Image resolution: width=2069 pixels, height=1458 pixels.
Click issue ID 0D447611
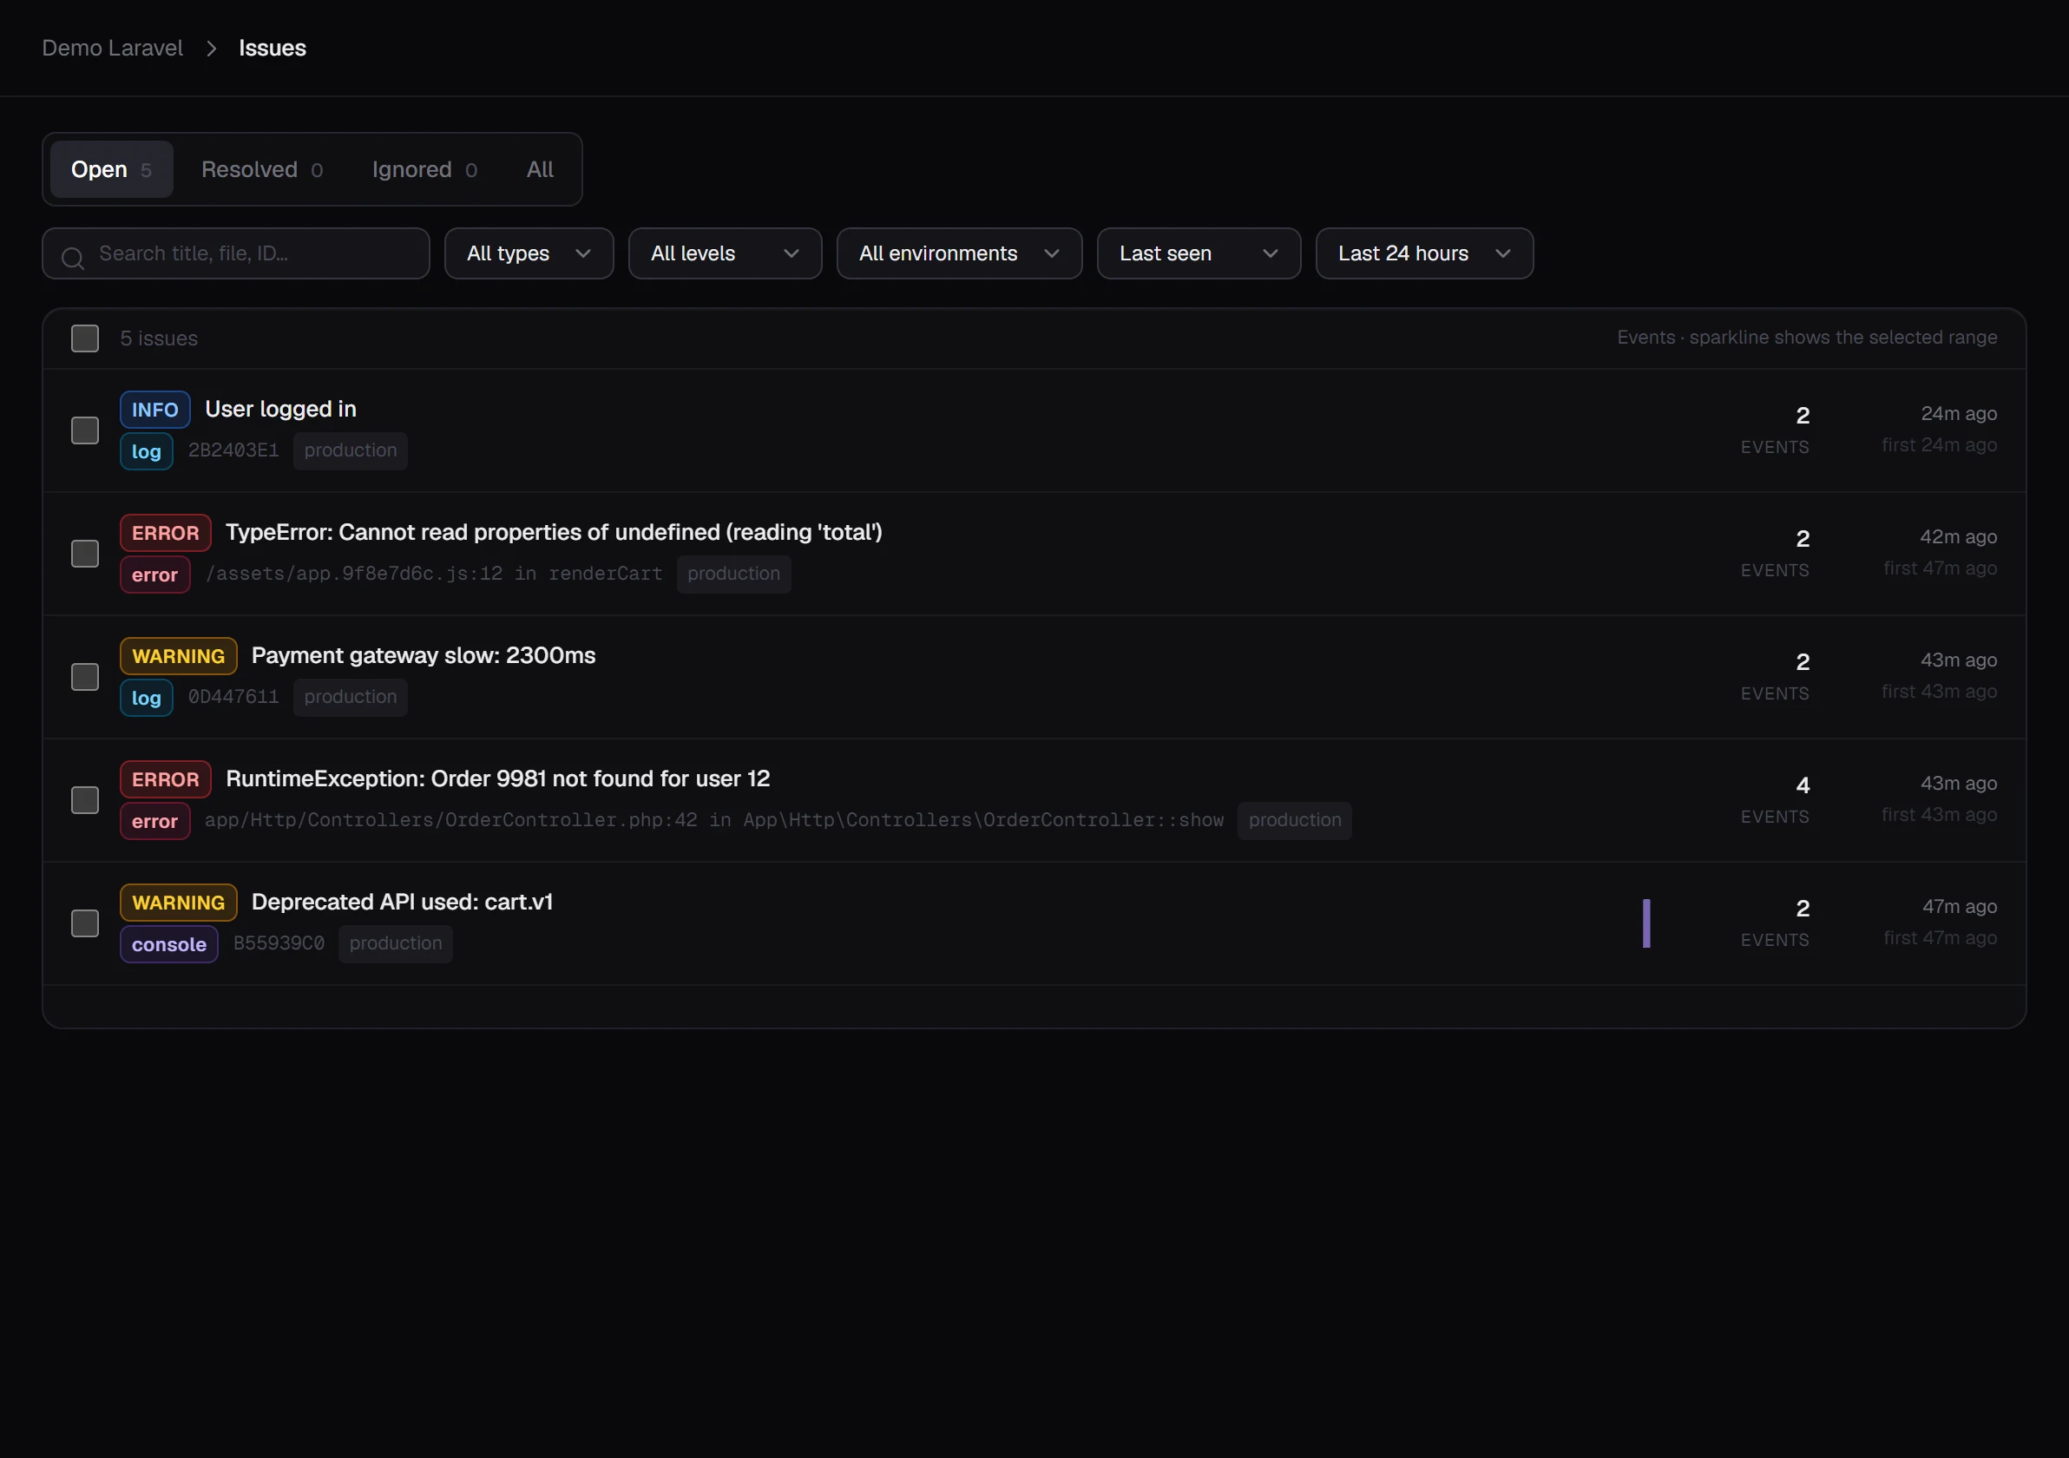point(233,698)
